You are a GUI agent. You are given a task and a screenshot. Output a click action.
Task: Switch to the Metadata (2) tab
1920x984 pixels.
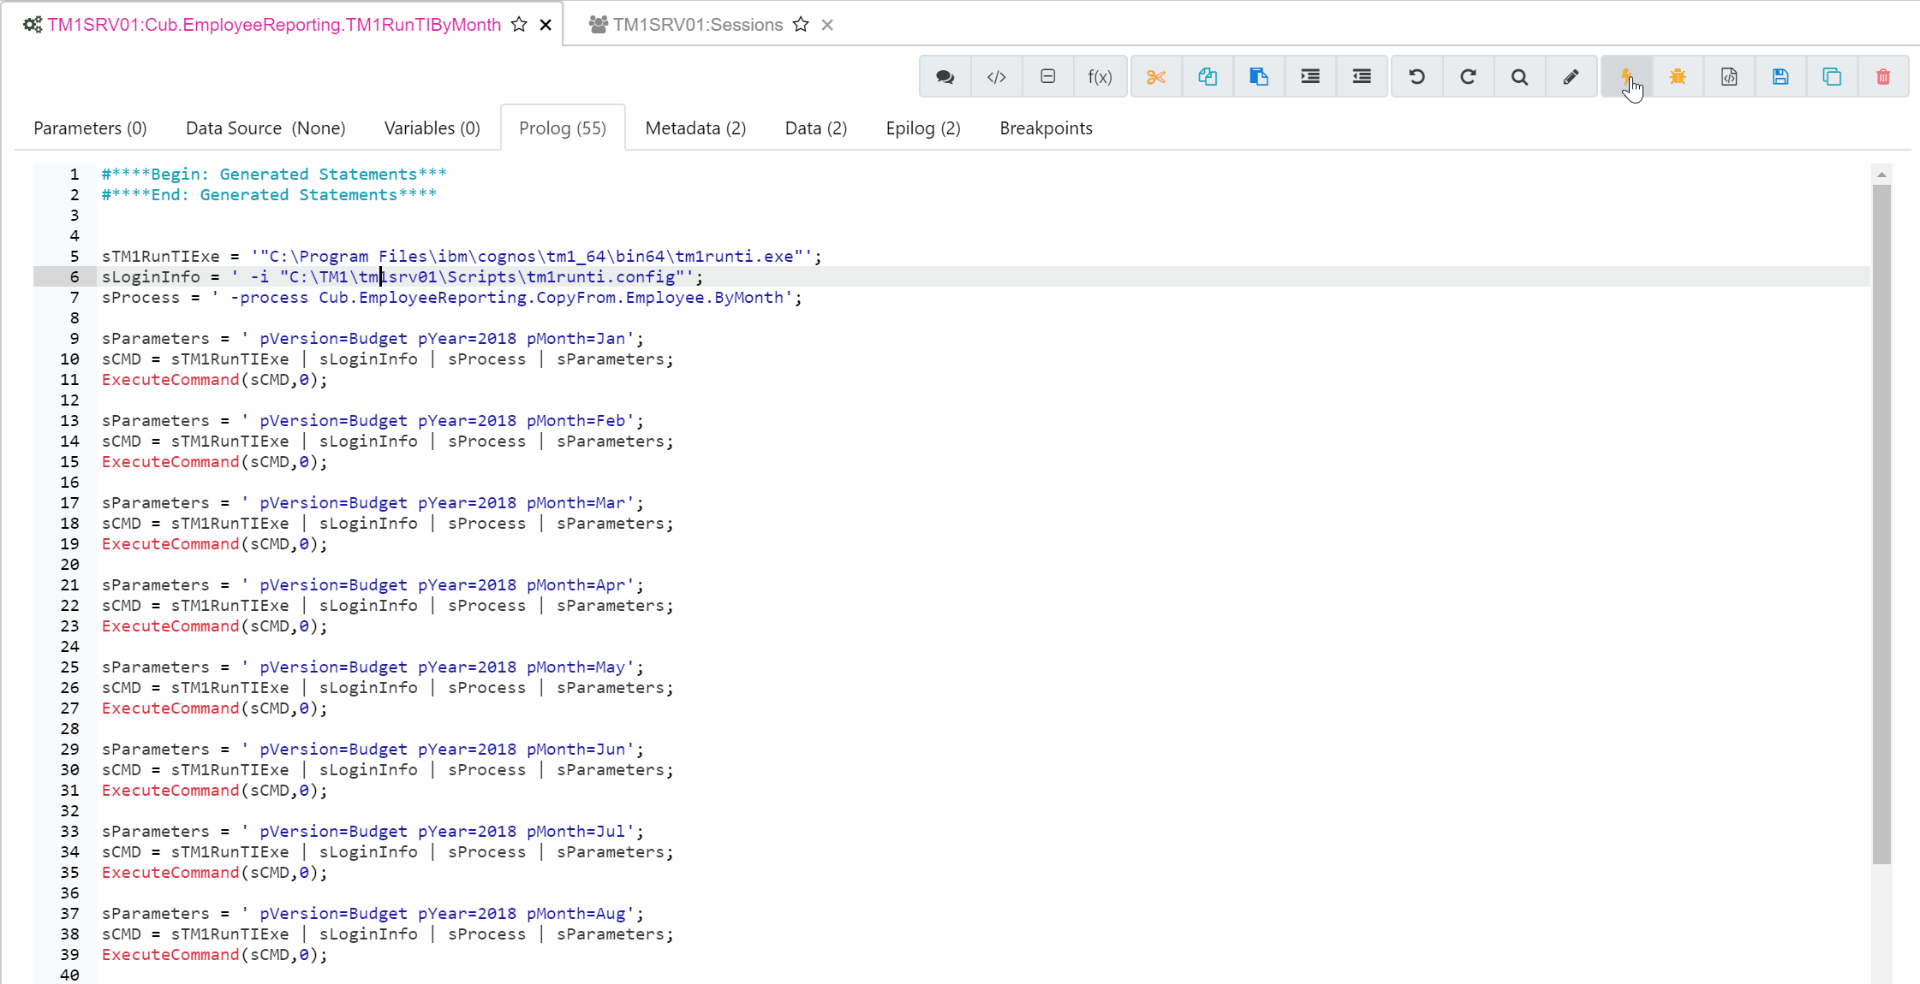coord(695,128)
